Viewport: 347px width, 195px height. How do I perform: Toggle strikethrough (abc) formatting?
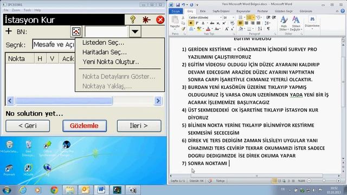pyautogui.click(x=212, y=23)
